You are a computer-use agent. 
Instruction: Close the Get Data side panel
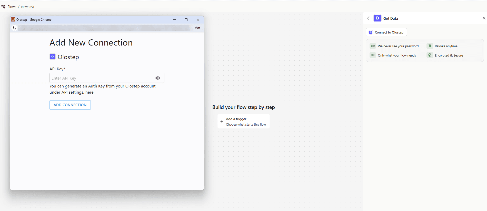coord(484,18)
